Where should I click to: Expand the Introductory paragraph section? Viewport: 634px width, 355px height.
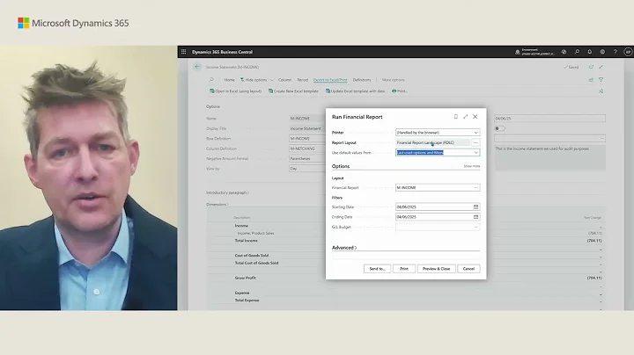228,192
